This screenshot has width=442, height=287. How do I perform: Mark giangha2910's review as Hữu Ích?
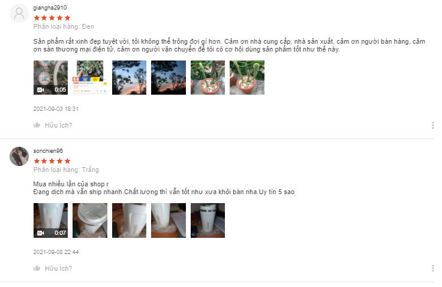click(x=58, y=125)
